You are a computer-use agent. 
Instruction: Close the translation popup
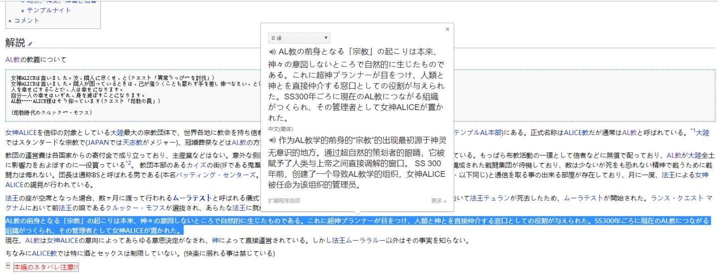point(447,29)
